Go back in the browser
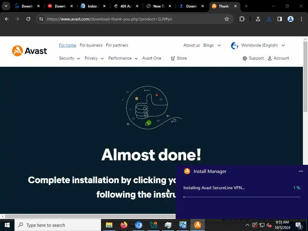This screenshot has width=308, height=231. tap(7, 19)
